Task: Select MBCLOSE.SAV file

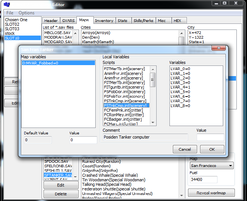Action: point(57,33)
